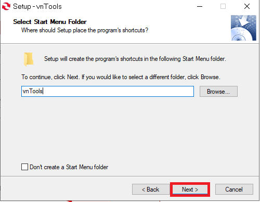The width and height of the screenshot is (260, 202).
Task: Click the "To continue, click Next" instruction line
Action: coord(121,77)
